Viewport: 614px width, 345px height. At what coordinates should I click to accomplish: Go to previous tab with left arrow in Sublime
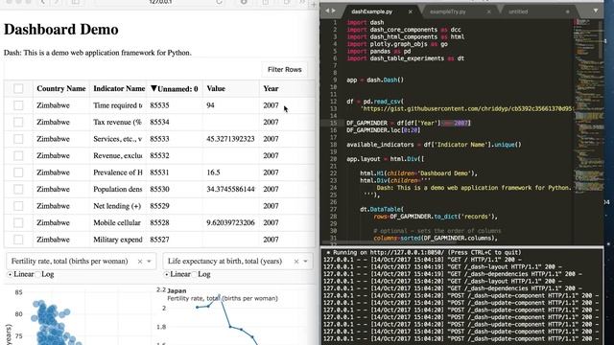coord(327,11)
